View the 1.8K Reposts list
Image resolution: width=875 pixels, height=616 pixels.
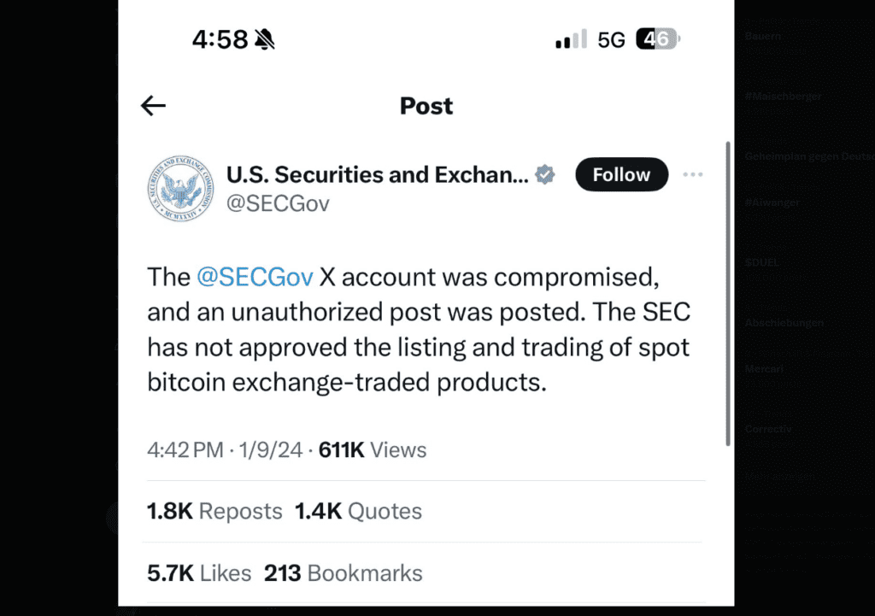(x=214, y=511)
